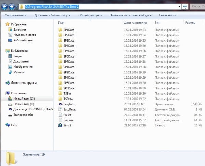Click the search box

(x=198, y=7)
